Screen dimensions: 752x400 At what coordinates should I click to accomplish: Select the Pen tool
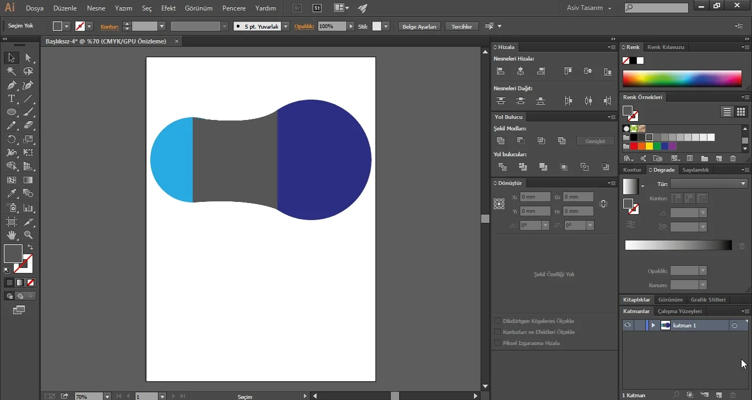(11, 85)
